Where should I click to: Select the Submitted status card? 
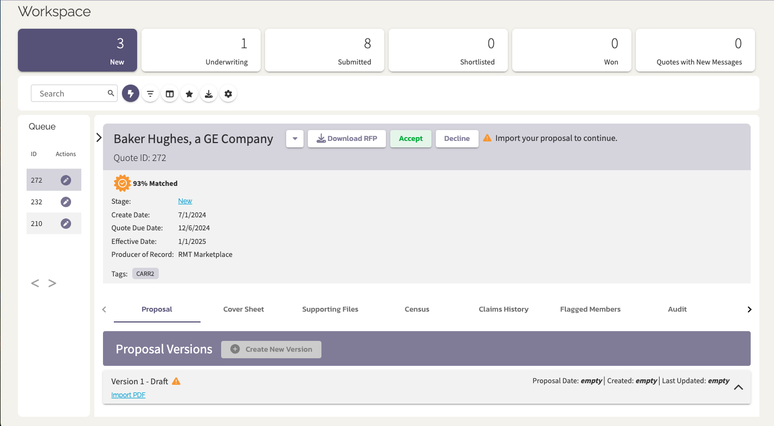coord(325,50)
